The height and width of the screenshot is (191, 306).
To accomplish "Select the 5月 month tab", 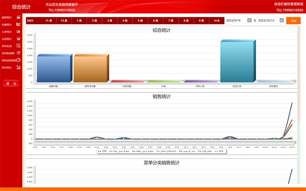I will (x=140, y=20).
